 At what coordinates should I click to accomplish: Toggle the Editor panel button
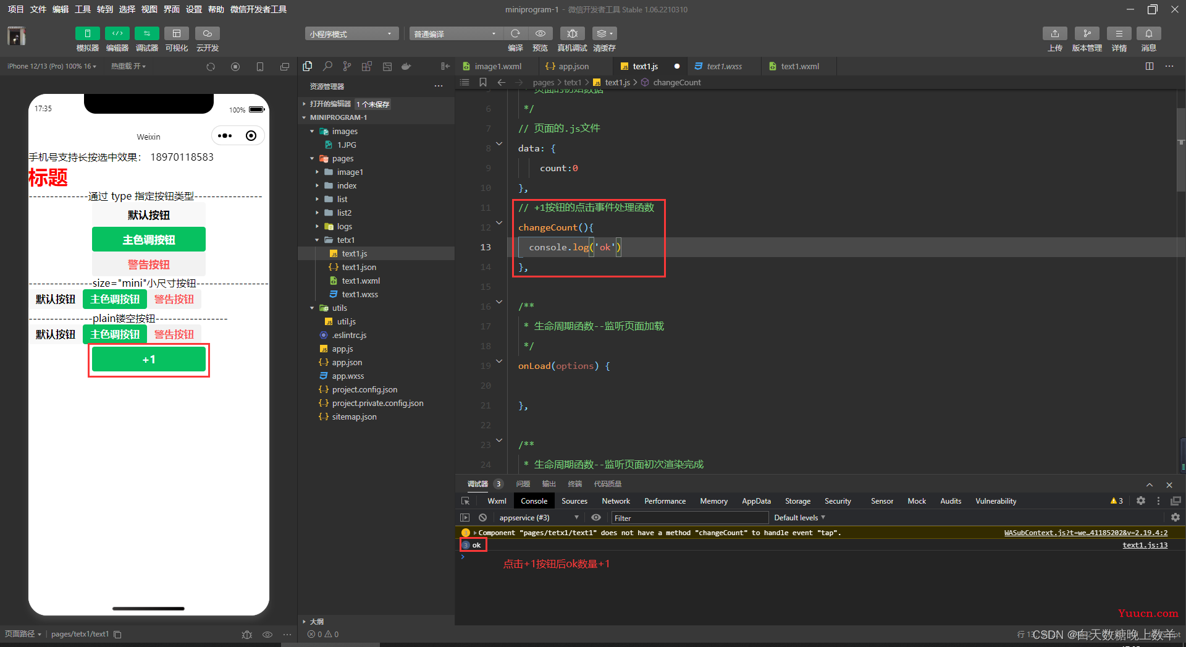click(x=117, y=33)
